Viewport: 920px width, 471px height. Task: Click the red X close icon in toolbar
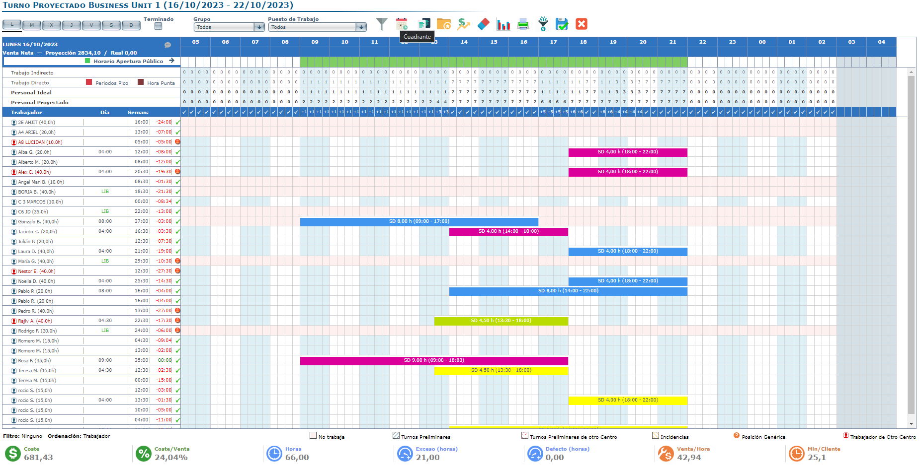click(x=581, y=24)
